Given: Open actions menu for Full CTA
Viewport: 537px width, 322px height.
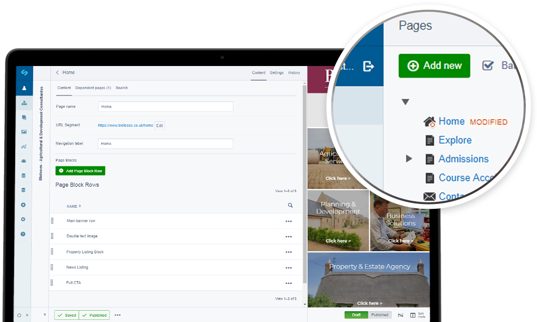Looking at the screenshot, I should tap(289, 283).
